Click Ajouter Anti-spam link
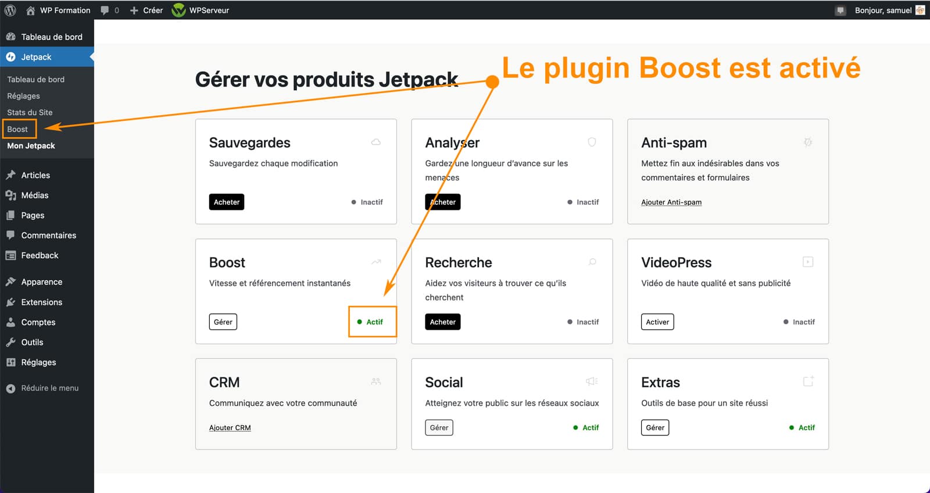The width and height of the screenshot is (930, 493). tap(671, 202)
